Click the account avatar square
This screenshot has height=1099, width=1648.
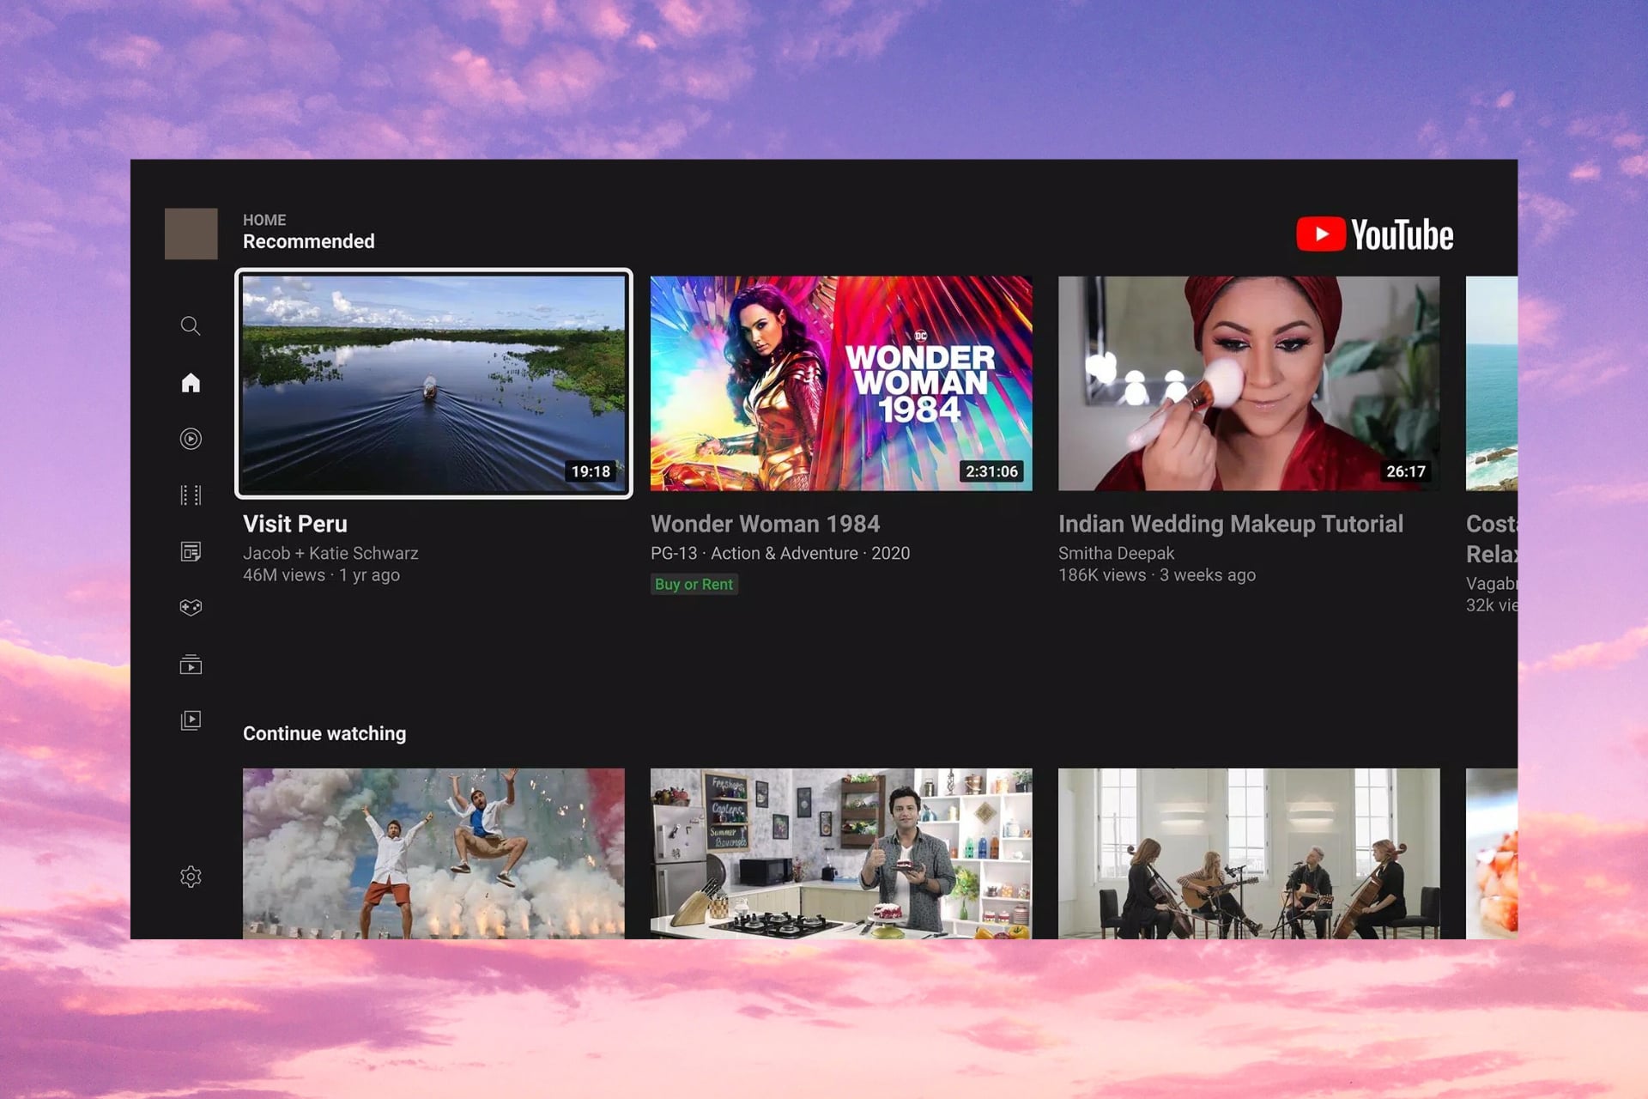(191, 234)
